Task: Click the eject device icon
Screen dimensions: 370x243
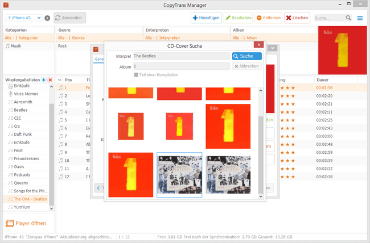Action: click(47, 18)
